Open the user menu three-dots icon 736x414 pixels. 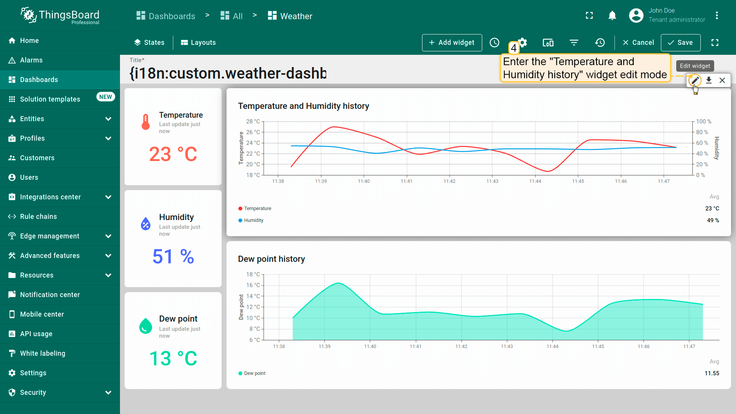coord(716,16)
